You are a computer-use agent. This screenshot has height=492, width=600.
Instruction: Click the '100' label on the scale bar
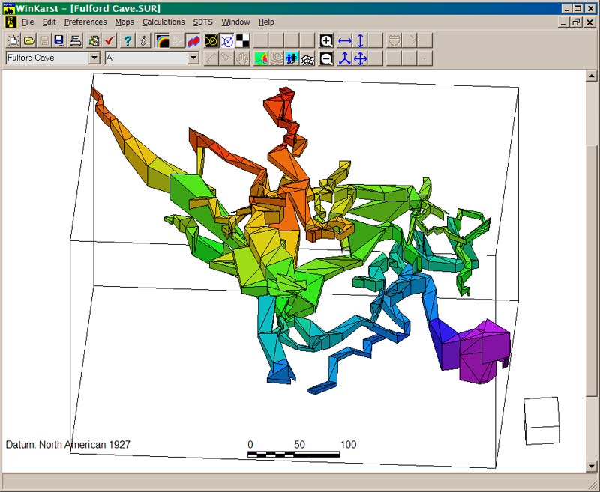[x=348, y=444]
